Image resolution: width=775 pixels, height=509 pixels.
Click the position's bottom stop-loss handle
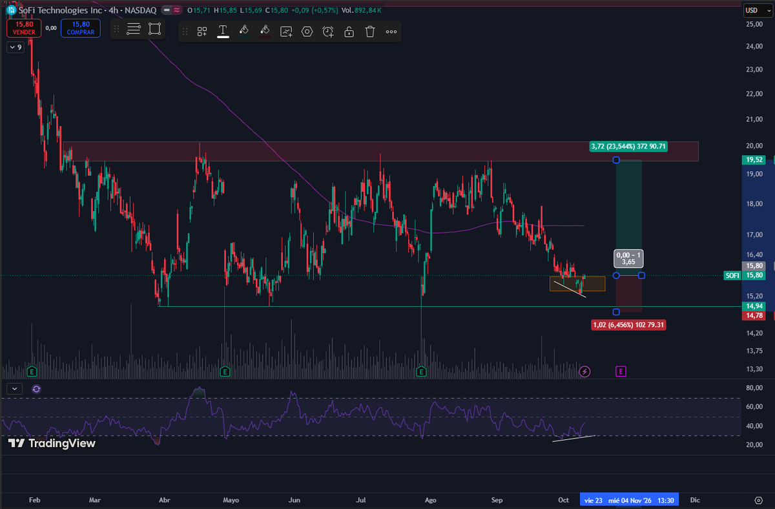[616, 312]
